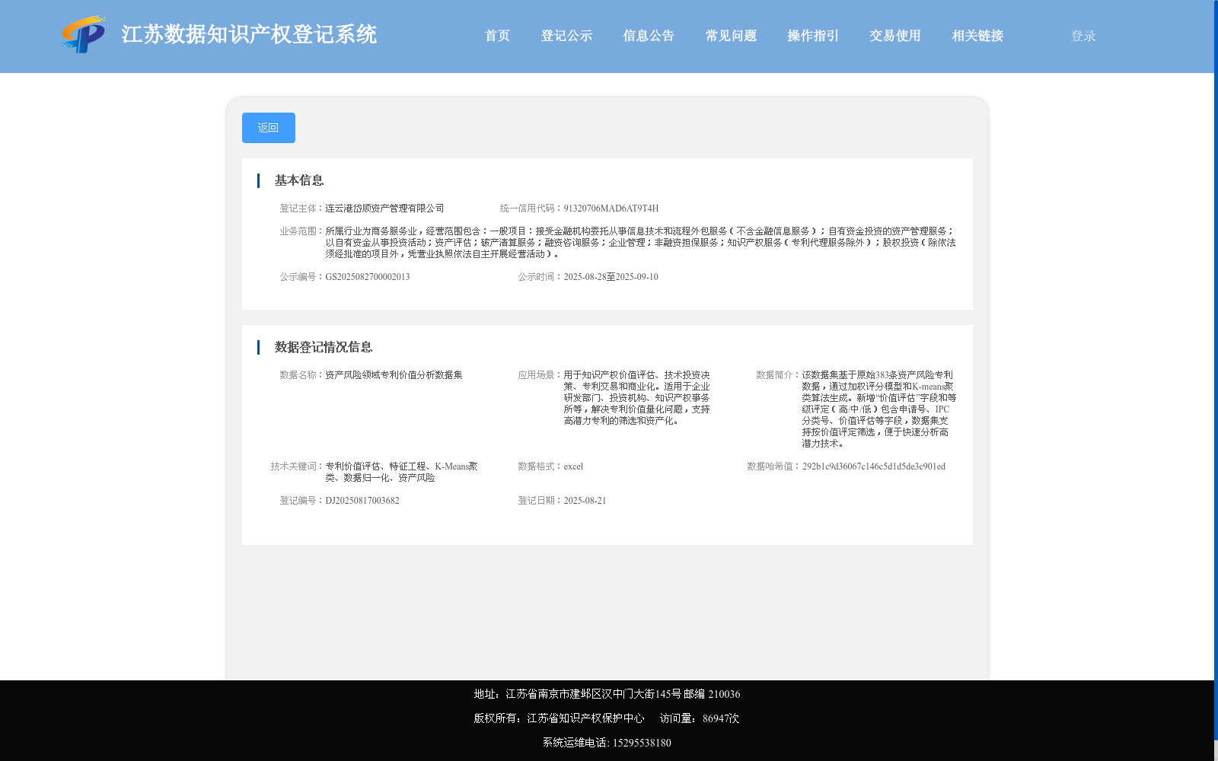Click the footer visit count 86947次
The image size is (1218, 761).
pos(721,718)
